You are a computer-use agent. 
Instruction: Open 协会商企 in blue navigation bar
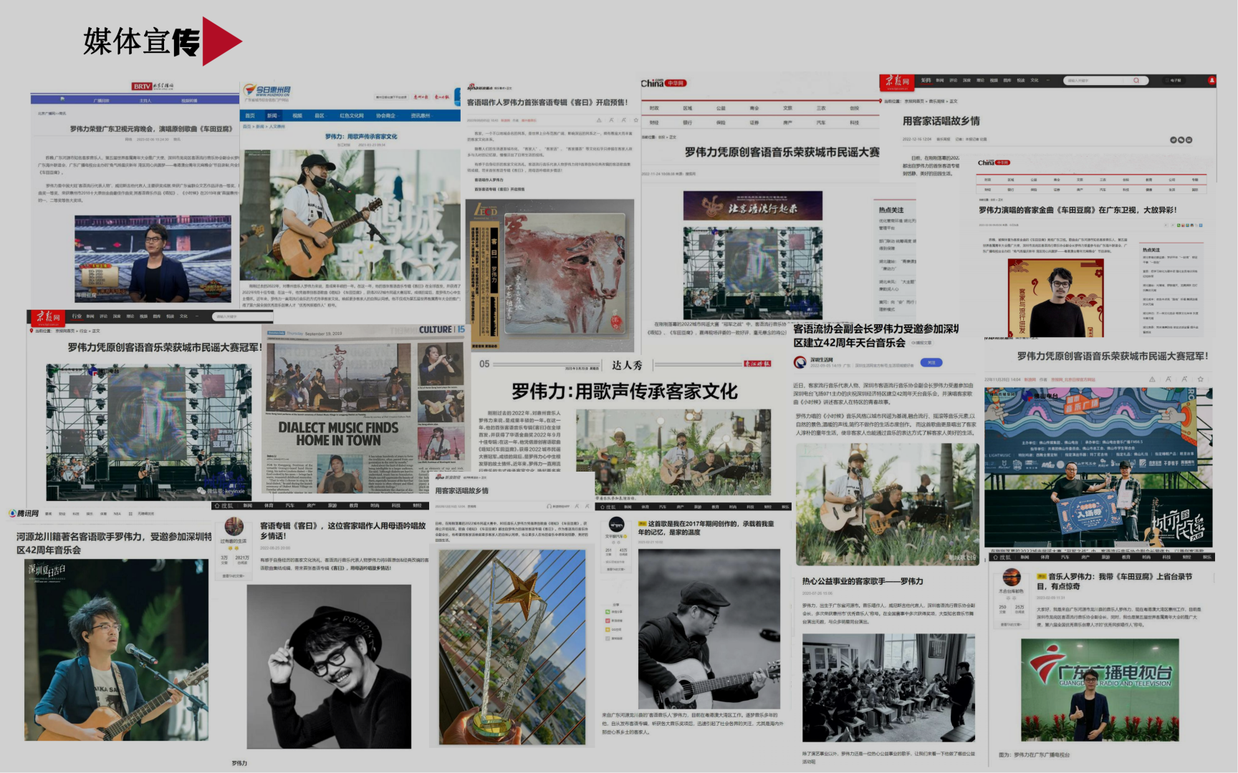[x=385, y=115]
